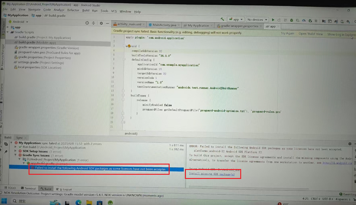Open Android Studio icon in the taskbar

(x=110, y=203)
